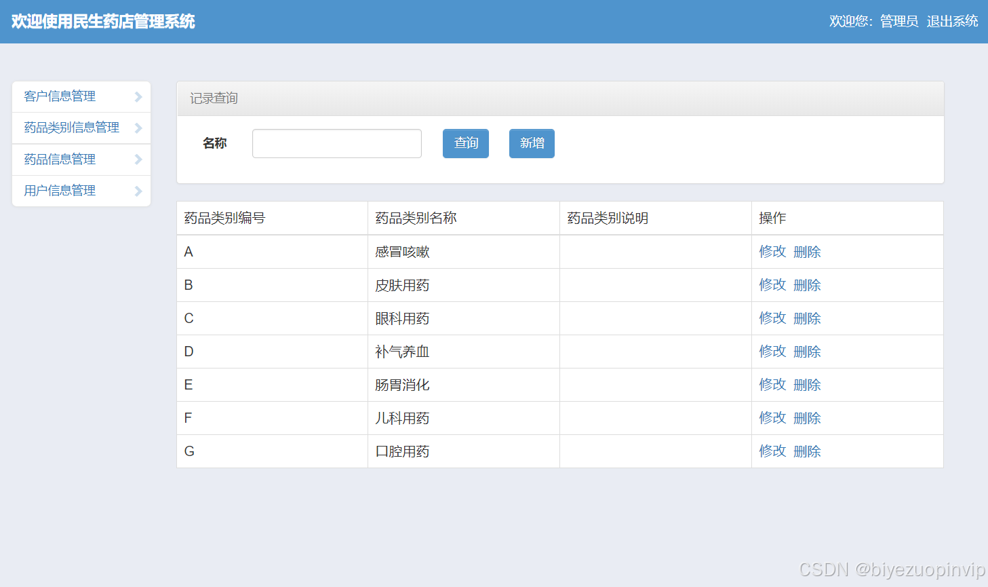Delete 皮肤用药 row with 删除

(807, 285)
